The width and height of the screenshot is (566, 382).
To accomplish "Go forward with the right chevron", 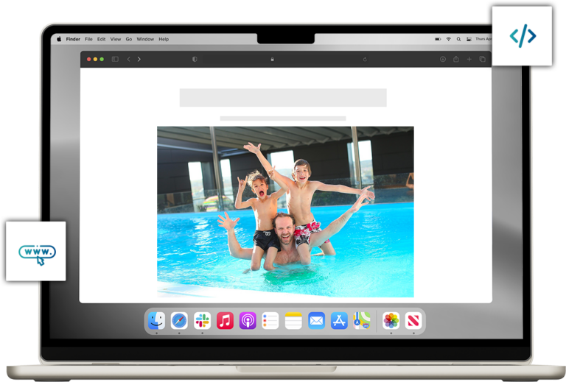I will pyautogui.click(x=139, y=59).
